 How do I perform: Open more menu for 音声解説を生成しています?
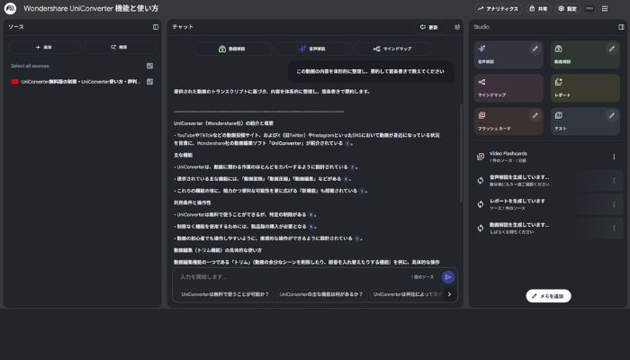tap(614, 180)
